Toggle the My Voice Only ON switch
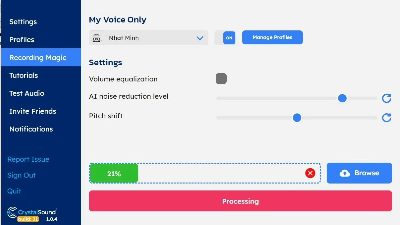 point(229,38)
